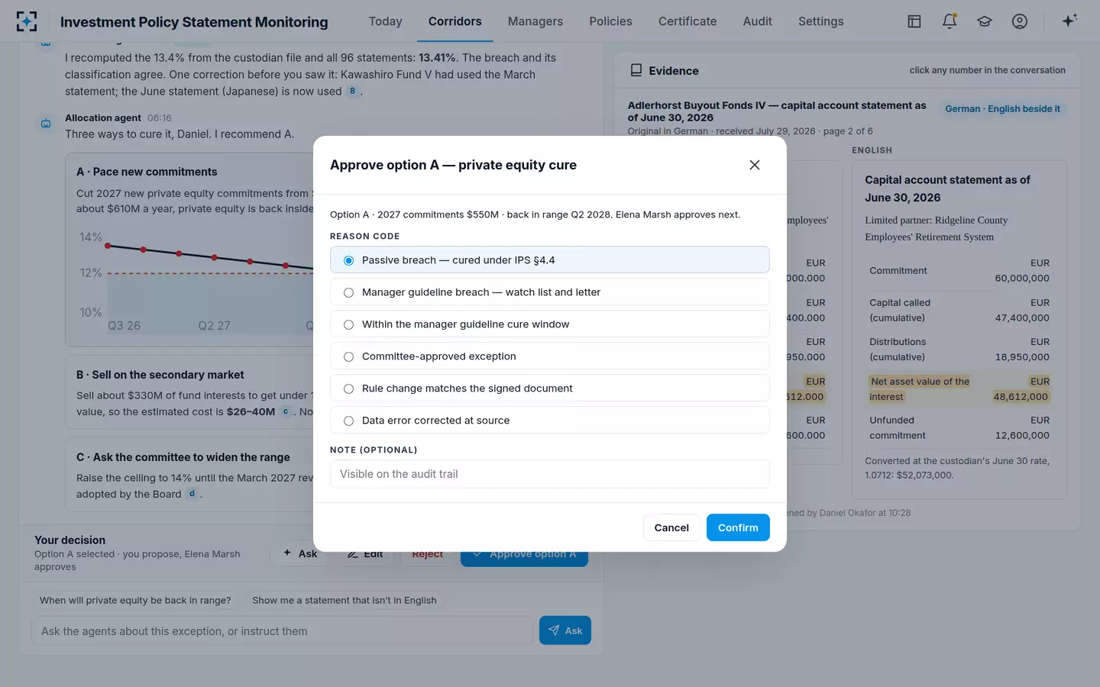Close the Approve option A dialog
This screenshot has height=687, width=1100.
(x=755, y=165)
